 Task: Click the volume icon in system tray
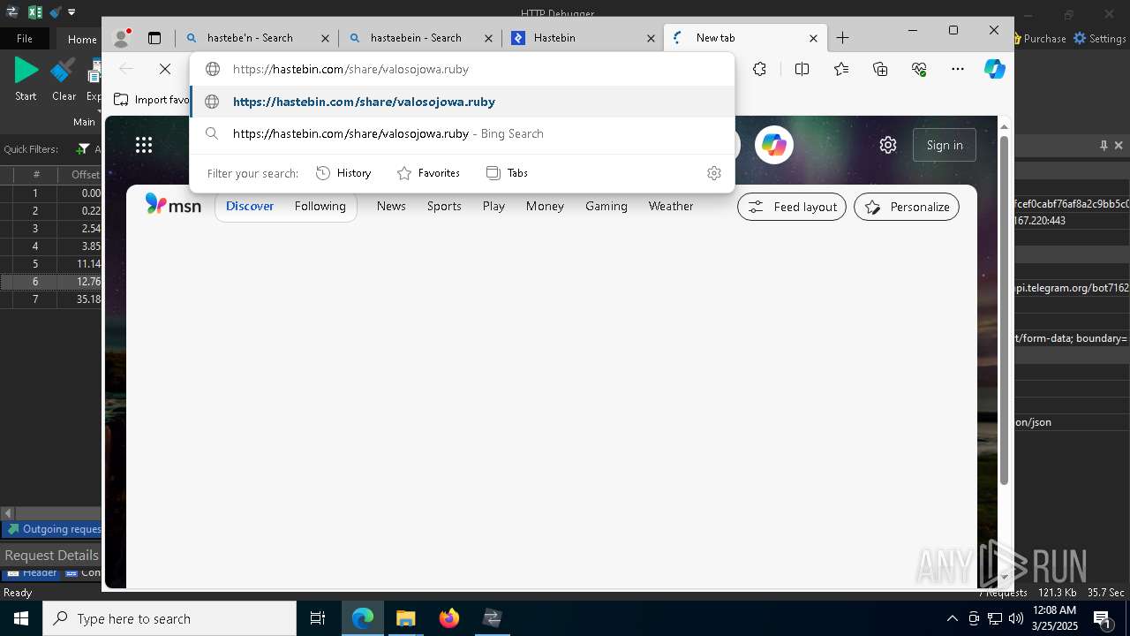pos(1015,618)
